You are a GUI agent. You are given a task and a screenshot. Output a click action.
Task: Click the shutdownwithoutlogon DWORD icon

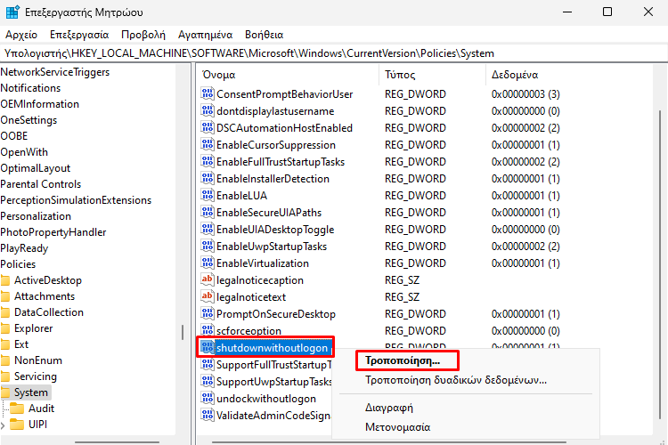pyautogui.click(x=208, y=347)
